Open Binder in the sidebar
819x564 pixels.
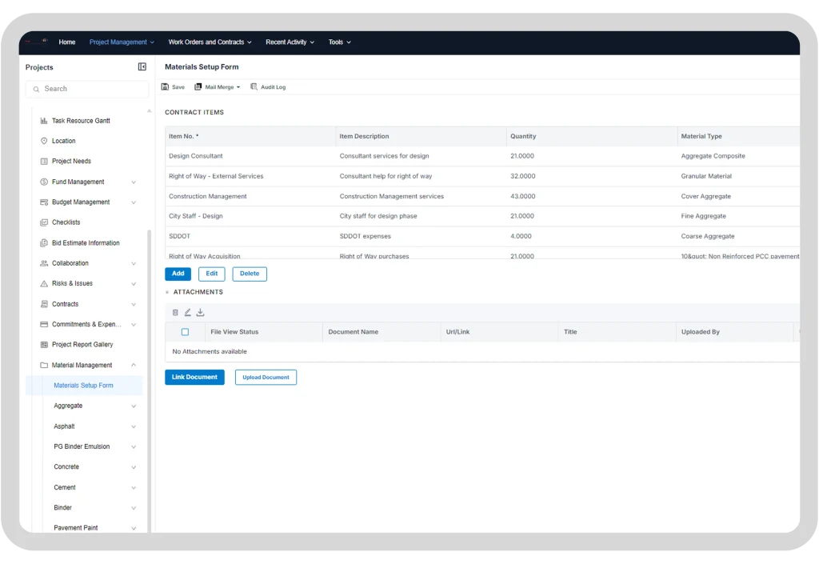point(62,508)
